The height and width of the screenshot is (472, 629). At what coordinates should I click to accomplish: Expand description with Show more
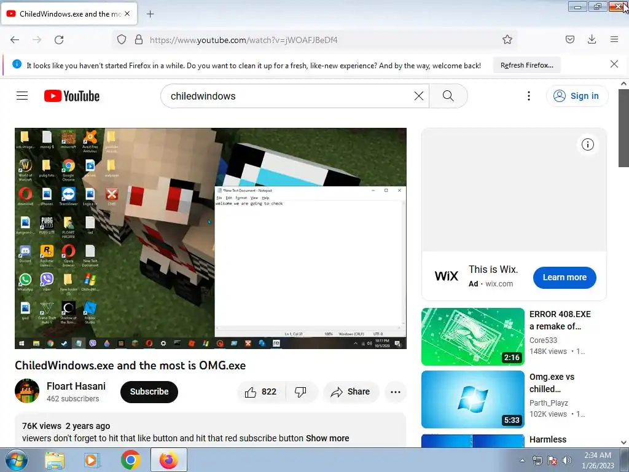point(327,438)
